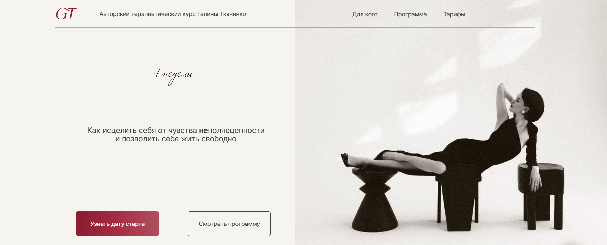Click the name Галины Ткаченко in header
Viewport: 607px width, 245px height.
click(222, 14)
